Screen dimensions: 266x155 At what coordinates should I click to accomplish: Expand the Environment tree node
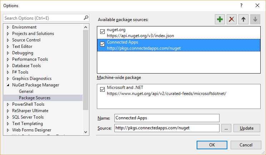point(8,27)
